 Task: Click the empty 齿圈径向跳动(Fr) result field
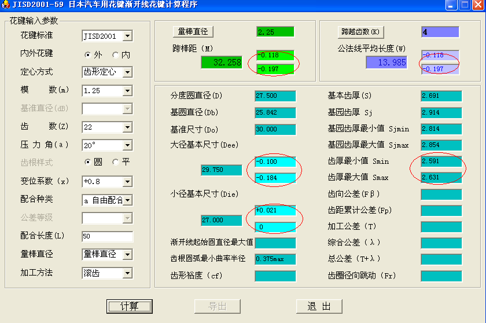click(x=441, y=276)
